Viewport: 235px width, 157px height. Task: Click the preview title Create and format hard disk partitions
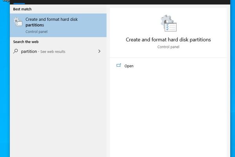click(x=168, y=40)
